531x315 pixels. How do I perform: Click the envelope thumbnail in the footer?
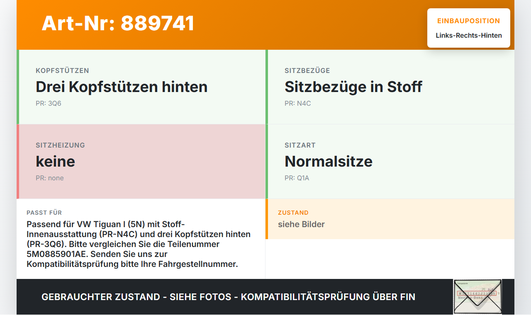pyautogui.click(x=477, y=297)
